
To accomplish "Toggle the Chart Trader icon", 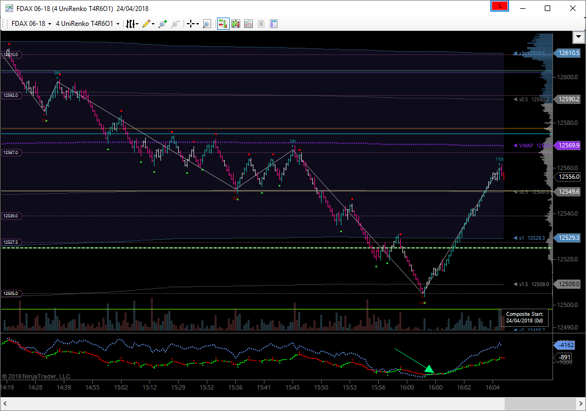I will 223,24.
